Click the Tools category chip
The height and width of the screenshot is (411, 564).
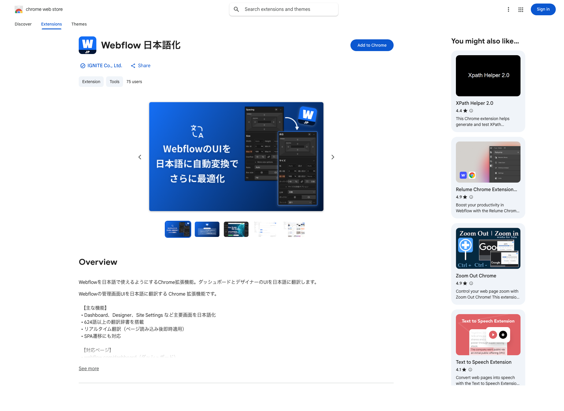115,82
